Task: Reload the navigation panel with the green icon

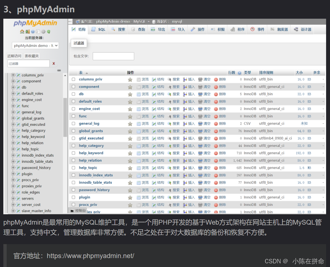Action: click(x=48, y=32)
